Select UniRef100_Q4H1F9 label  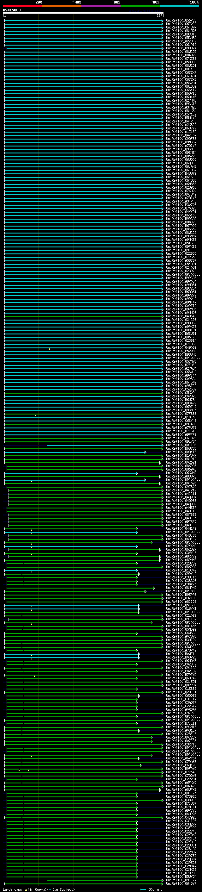click(181, 528)
